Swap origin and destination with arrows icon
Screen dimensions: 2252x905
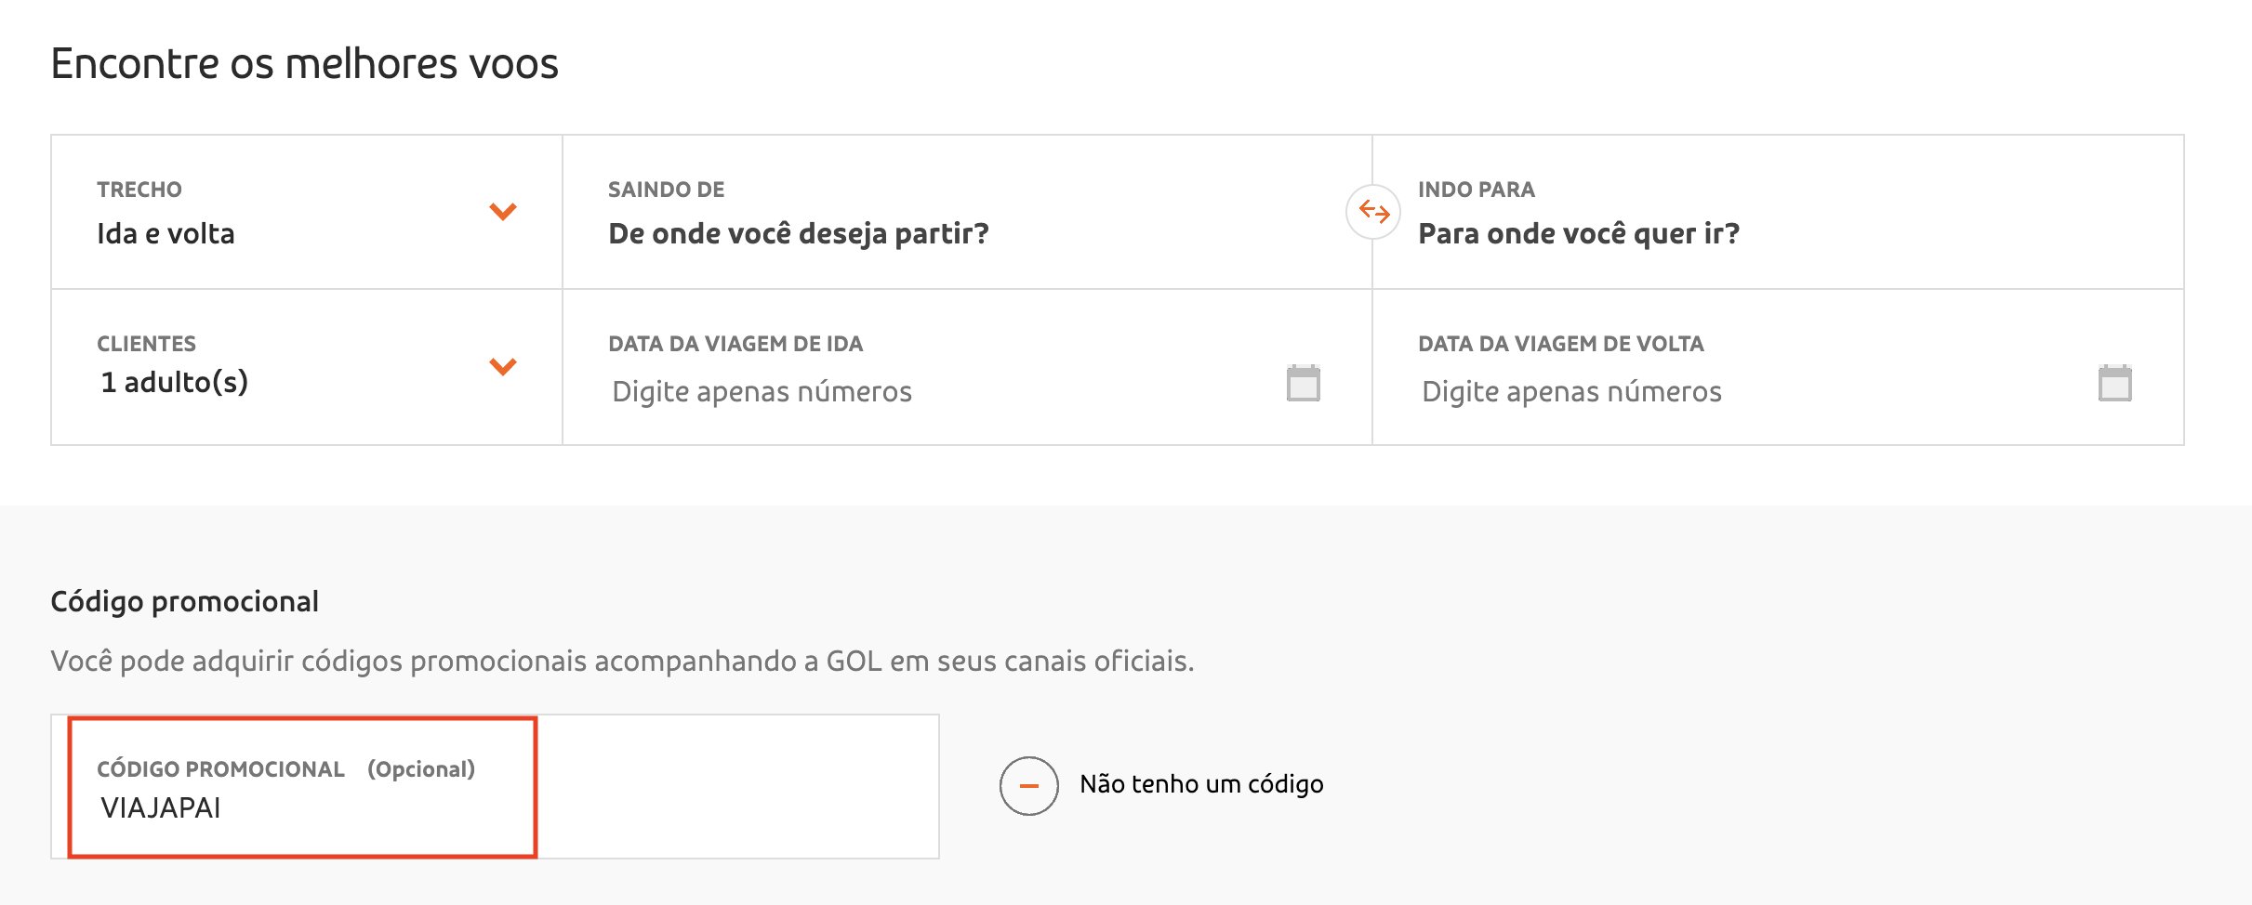click(1373, 212)
